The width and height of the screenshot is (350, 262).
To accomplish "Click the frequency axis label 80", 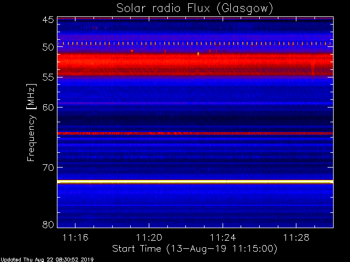I will point(48,224).
